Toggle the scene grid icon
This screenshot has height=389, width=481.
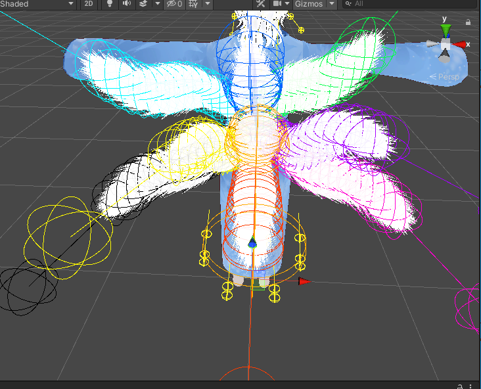click(x=193, y=4)
